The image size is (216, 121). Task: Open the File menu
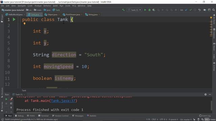click(2, 6)
